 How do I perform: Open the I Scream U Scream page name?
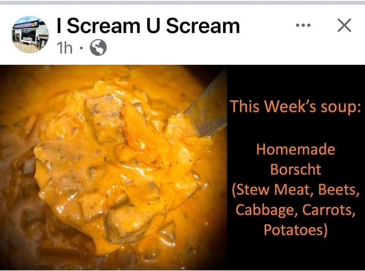[x=148, y=26]
